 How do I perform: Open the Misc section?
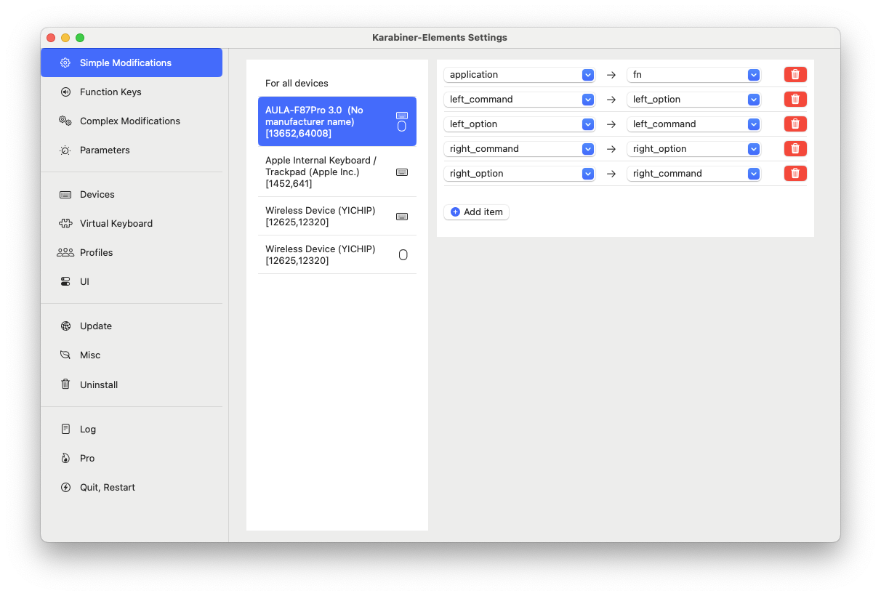tap(132, 355)
